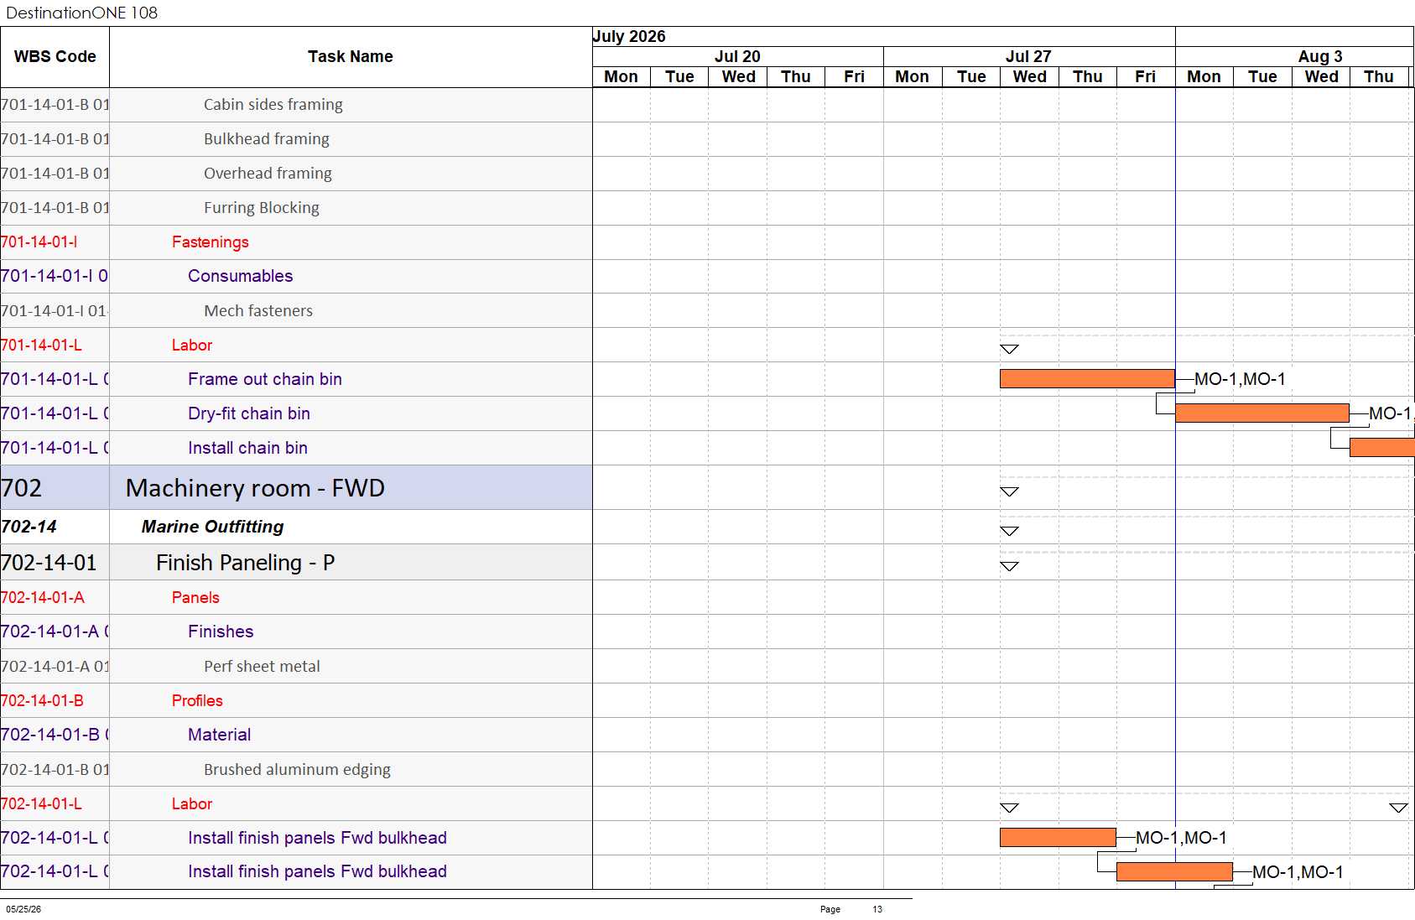This screenshot has width=1415, height=920.
Task: Click the Install chain bin Gantt bar
Action: [1381, 448]
